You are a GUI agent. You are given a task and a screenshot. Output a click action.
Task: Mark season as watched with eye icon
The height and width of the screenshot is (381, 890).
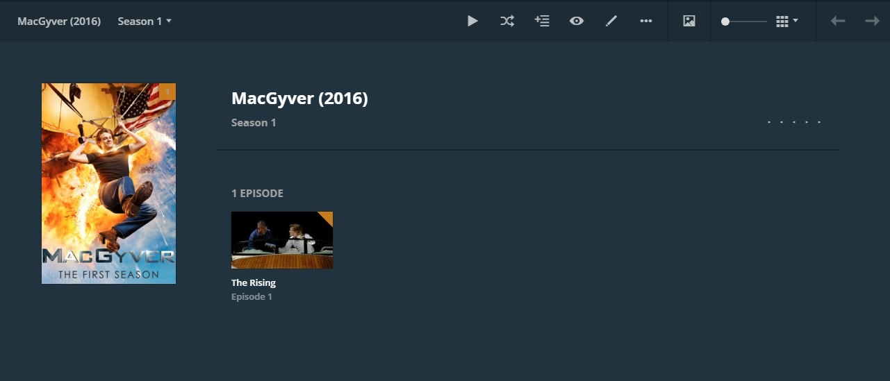click(x=577, y=21)
